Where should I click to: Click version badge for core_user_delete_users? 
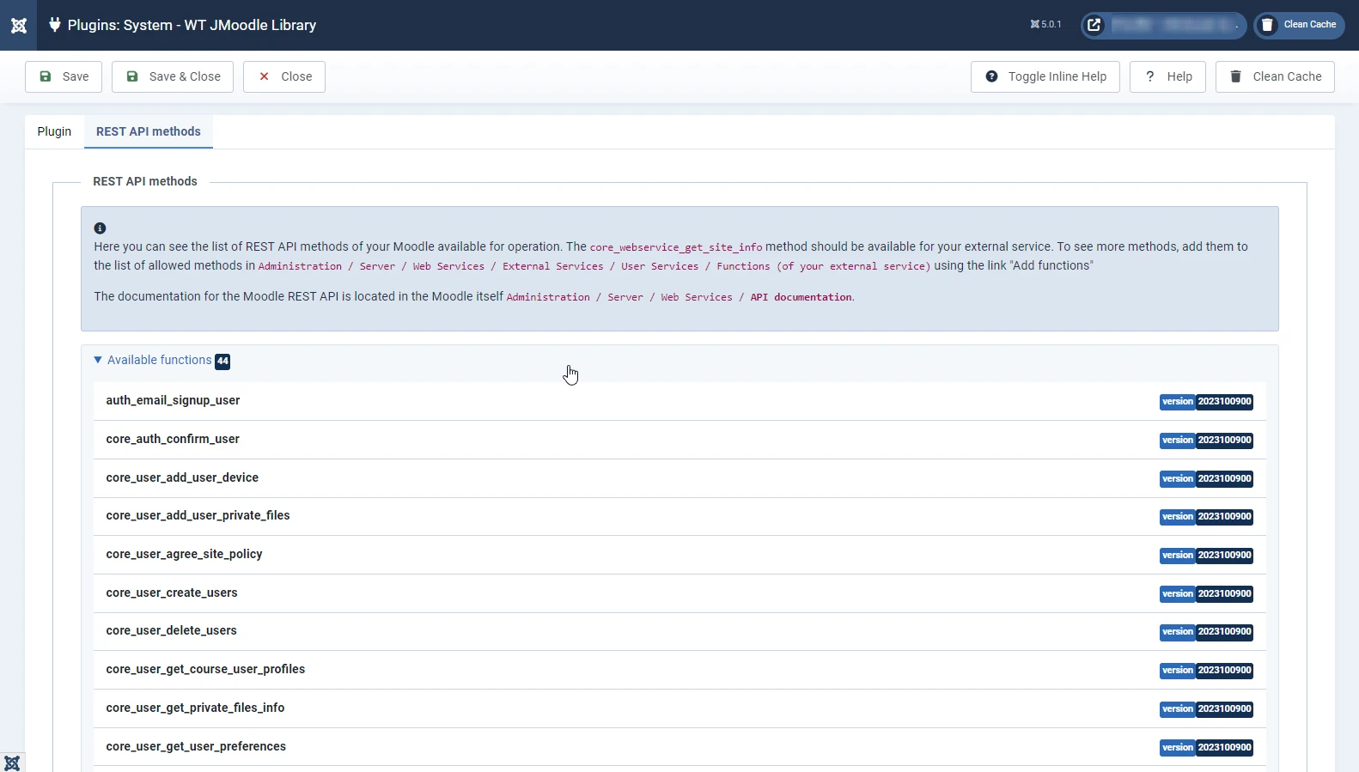point(1206,632)
